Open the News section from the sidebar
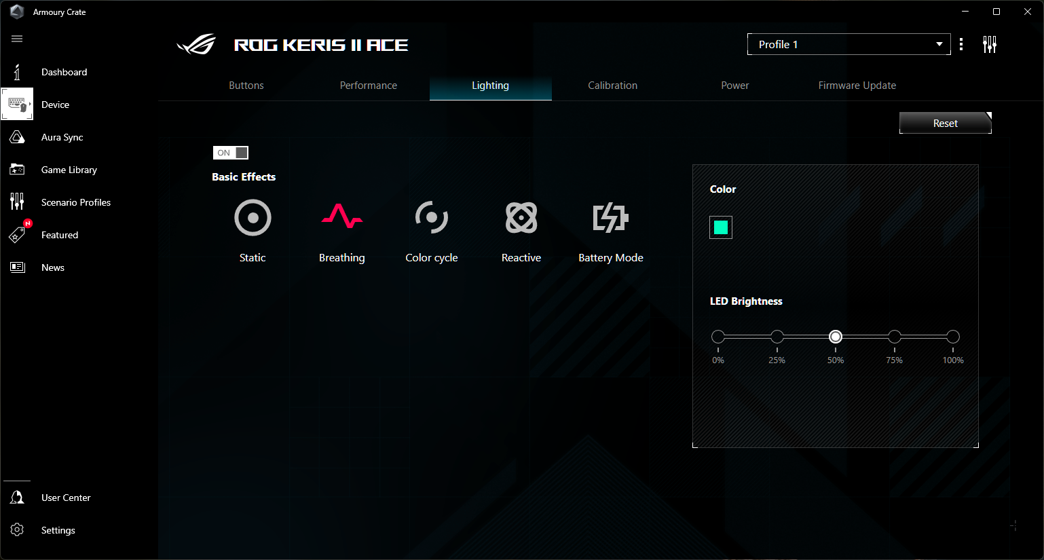 (53, 267)
